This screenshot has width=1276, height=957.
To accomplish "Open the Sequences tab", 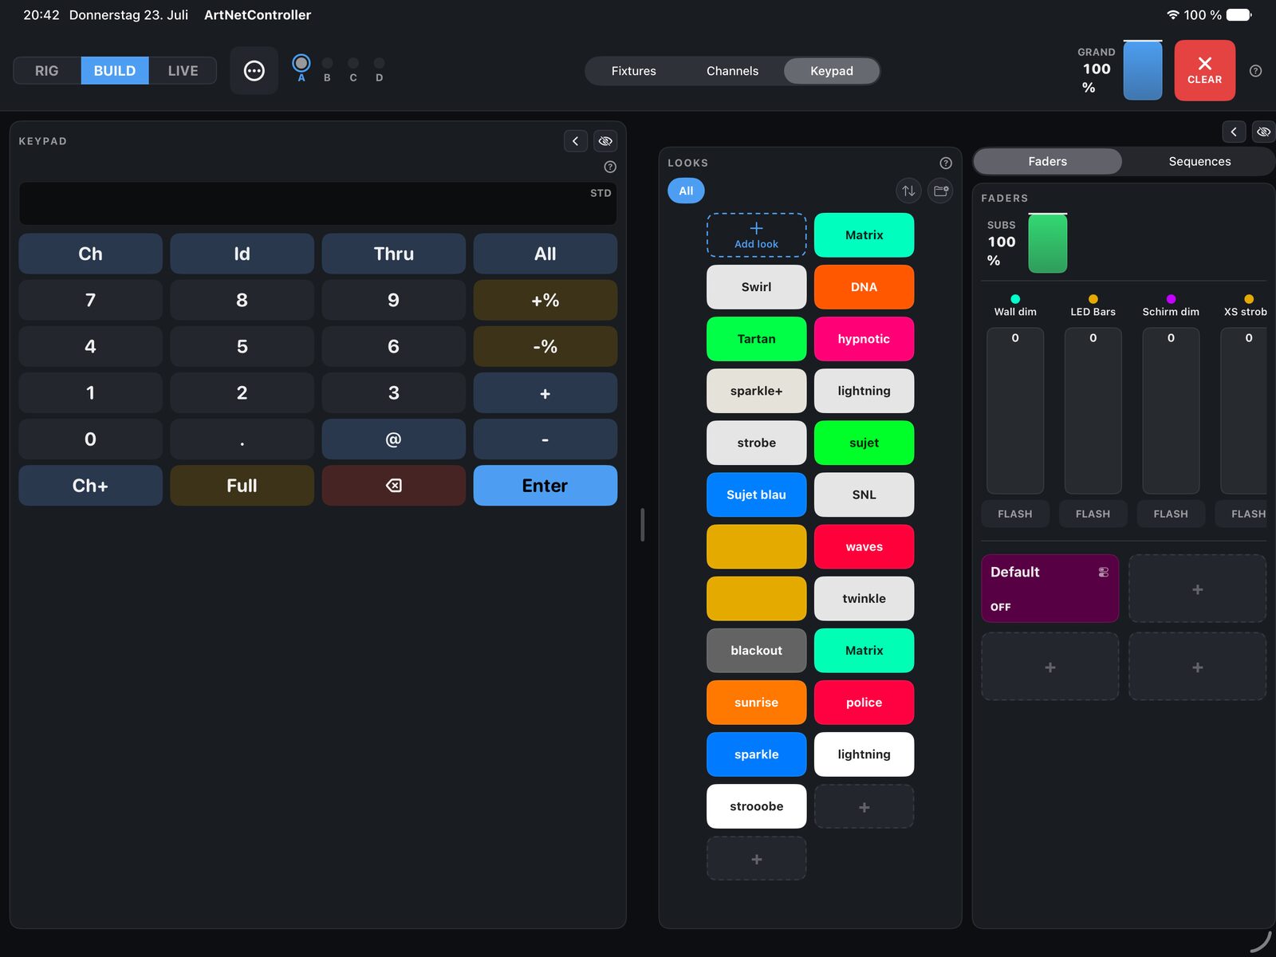I will (x=1199, y=161).
